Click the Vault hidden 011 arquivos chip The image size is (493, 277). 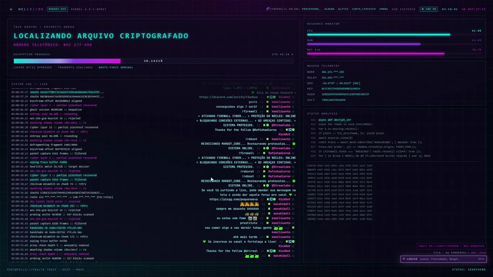(x=452, y=246)
